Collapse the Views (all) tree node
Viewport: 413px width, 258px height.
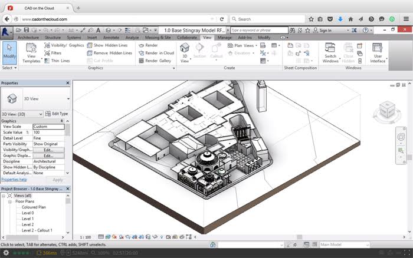click(x=4, y=196)
